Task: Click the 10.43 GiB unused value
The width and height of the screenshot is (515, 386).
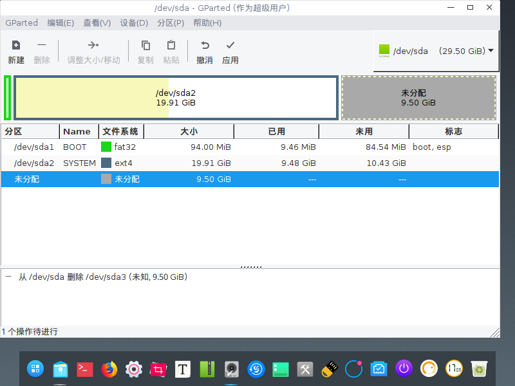Action: click(386, 163)
